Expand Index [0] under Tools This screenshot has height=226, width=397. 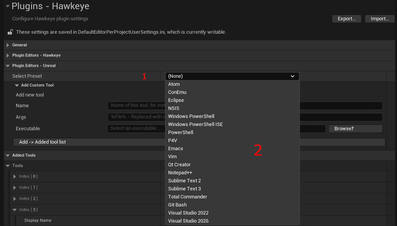pyautogui.click(x=14, y=176)
